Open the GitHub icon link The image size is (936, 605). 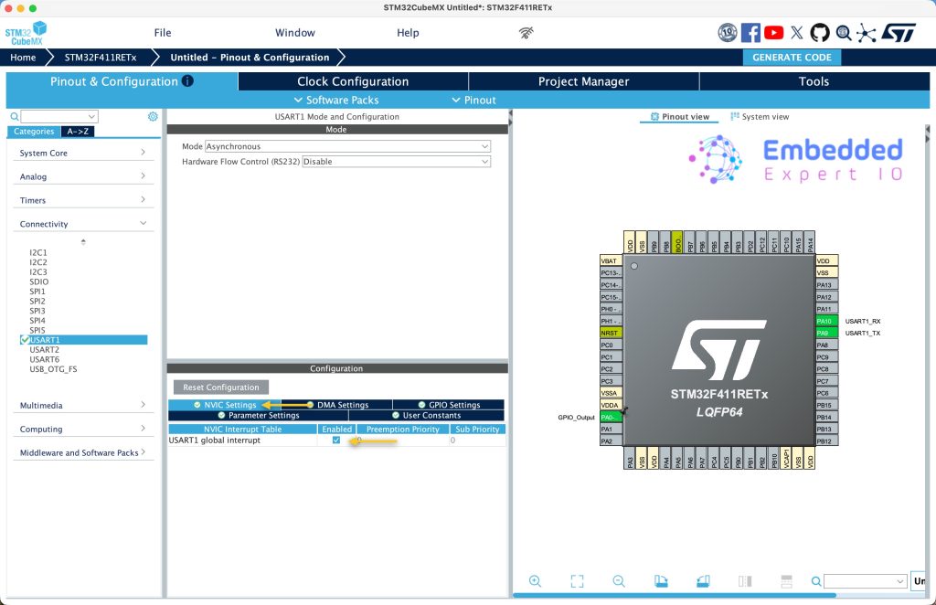coord(820,33)
